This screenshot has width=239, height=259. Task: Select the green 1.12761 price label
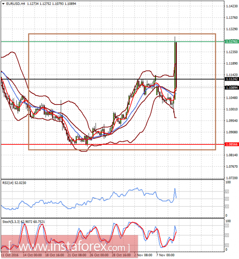click(232, 41)
